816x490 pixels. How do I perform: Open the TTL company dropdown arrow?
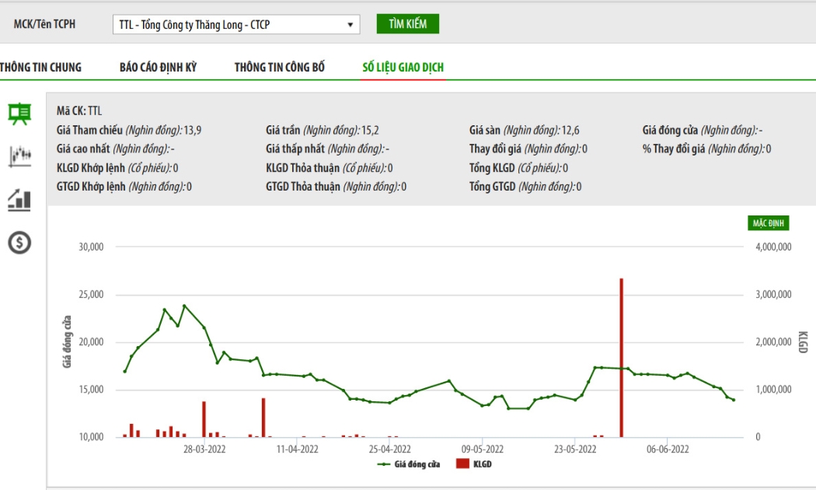[350, 24]
